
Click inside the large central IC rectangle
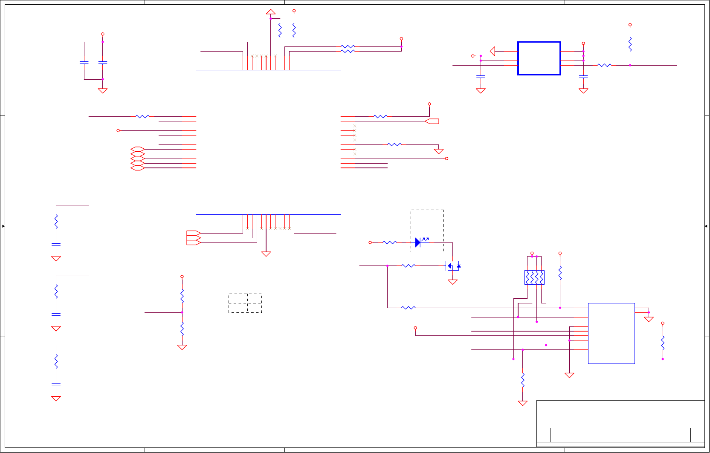268,142
